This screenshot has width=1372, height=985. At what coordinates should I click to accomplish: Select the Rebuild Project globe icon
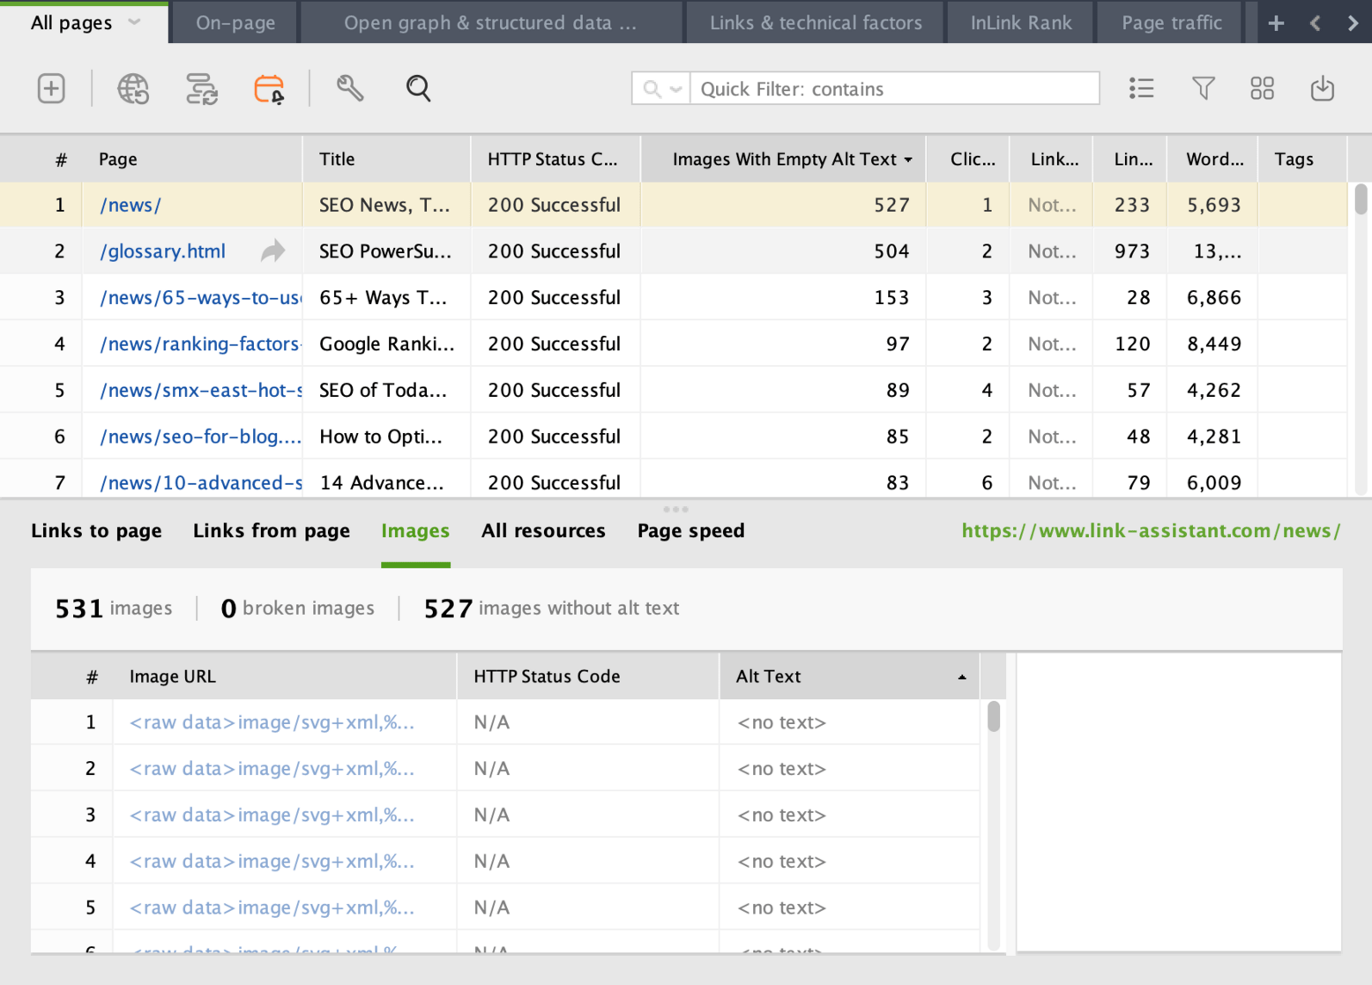pos(133,88)
